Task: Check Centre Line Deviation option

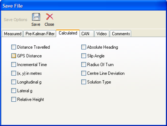Action: (83, 73)
